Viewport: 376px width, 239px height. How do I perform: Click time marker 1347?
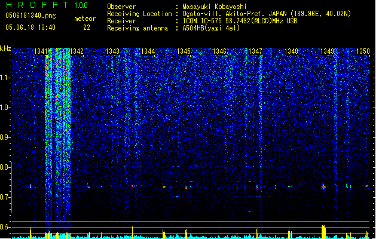256,51
